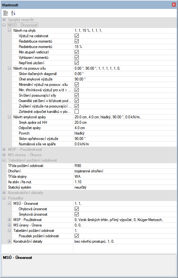Collapse MSÚ - Únosnost under Posudky
The image size is (178, 278).
tap(10, 204)
